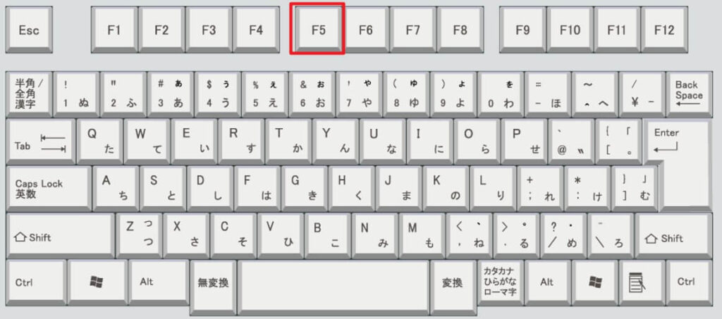722x319 pixels.
Task: Click the highlighted F5 key
Action: 317,28
